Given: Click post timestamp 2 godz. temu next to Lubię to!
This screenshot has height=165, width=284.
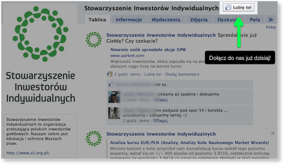Looking at the screenshot, I should coord(127,74).
